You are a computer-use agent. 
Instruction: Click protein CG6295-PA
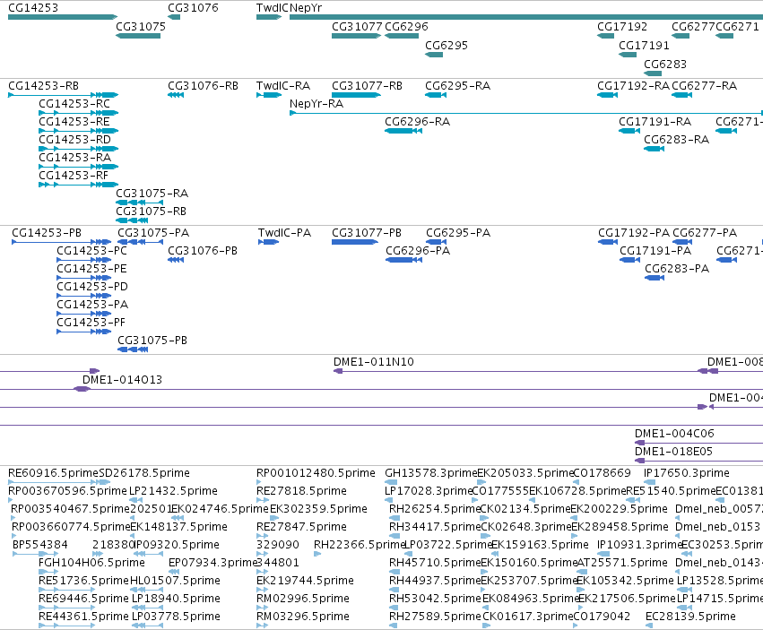click(437, 242)
